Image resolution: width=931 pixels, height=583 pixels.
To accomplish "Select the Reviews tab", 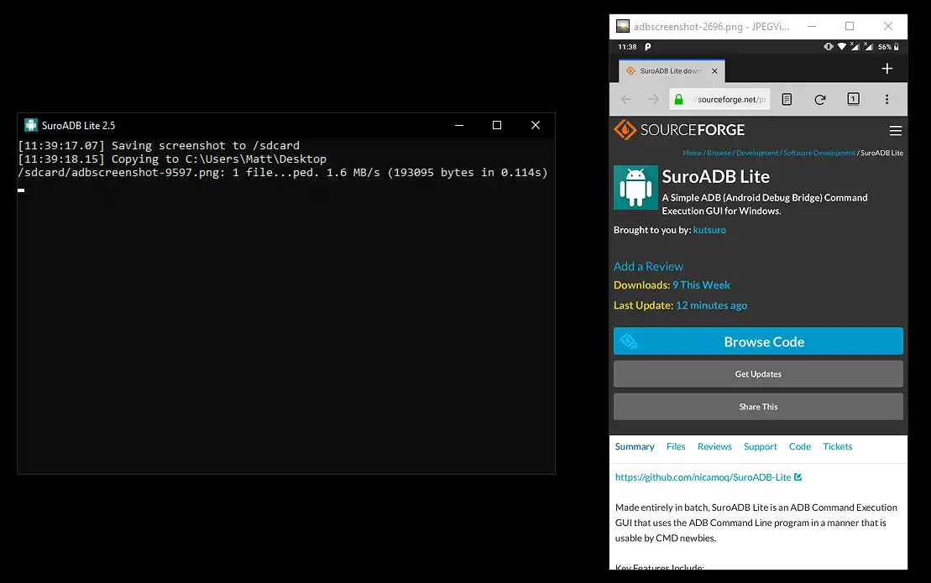I will click(714, 446).
